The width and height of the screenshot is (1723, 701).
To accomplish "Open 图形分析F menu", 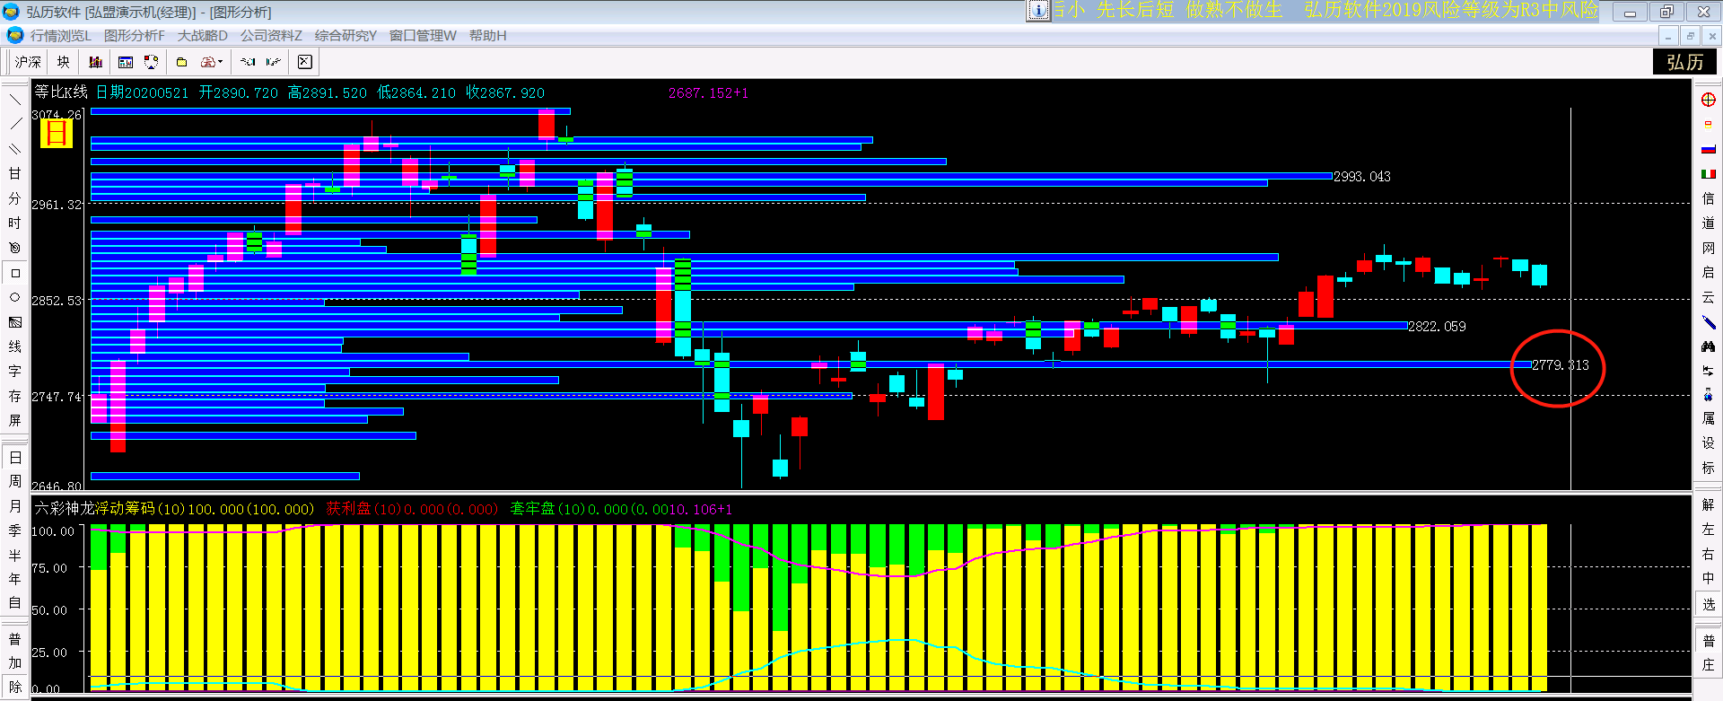I will coord(135,36).
